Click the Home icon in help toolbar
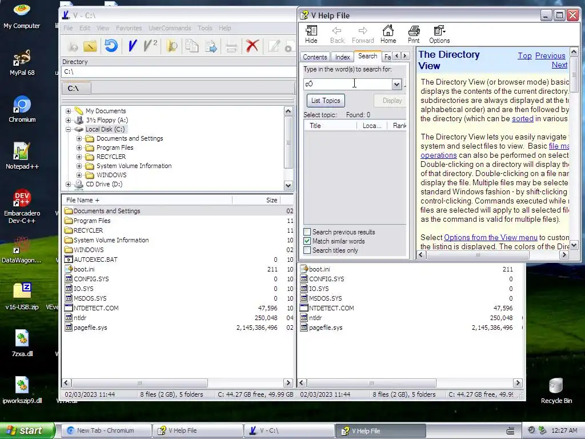 [x=388, y=34]
